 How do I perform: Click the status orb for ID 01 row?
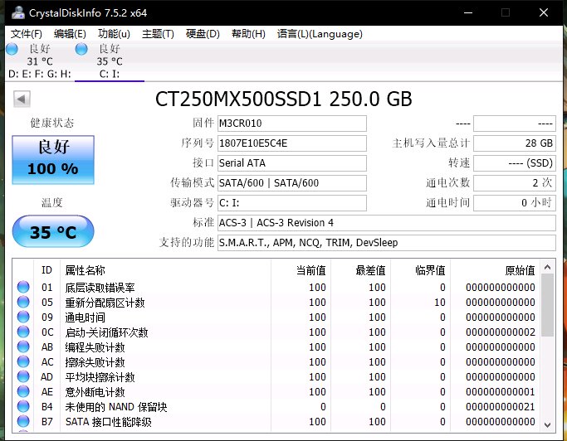[x=23, y=287]
